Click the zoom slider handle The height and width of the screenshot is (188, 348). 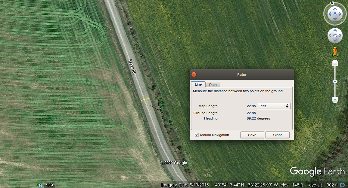[x=335, y=81]
